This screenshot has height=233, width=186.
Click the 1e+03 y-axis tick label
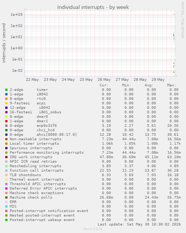16,15
